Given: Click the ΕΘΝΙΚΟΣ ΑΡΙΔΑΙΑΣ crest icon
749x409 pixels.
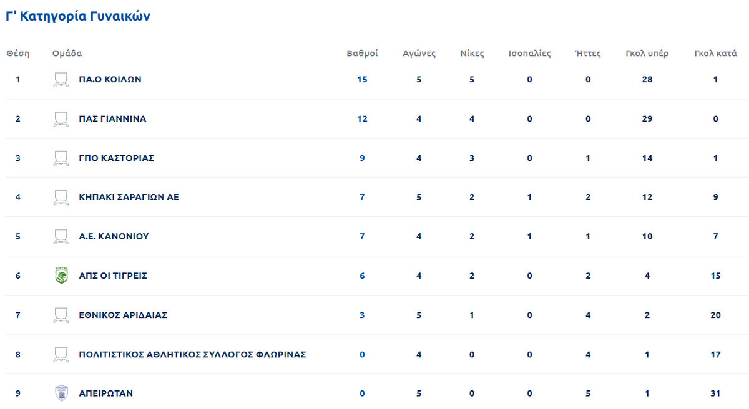Looking at the screenshot, I should pos(61,315).
